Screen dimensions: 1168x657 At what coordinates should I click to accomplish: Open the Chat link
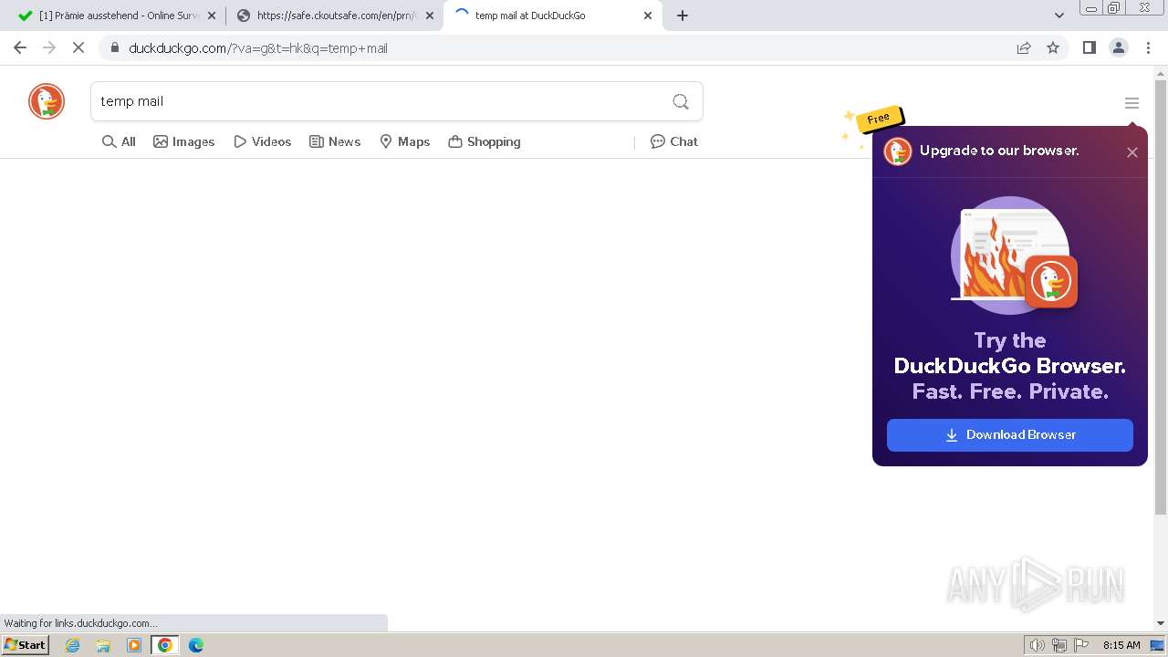[x=673, y=141]
